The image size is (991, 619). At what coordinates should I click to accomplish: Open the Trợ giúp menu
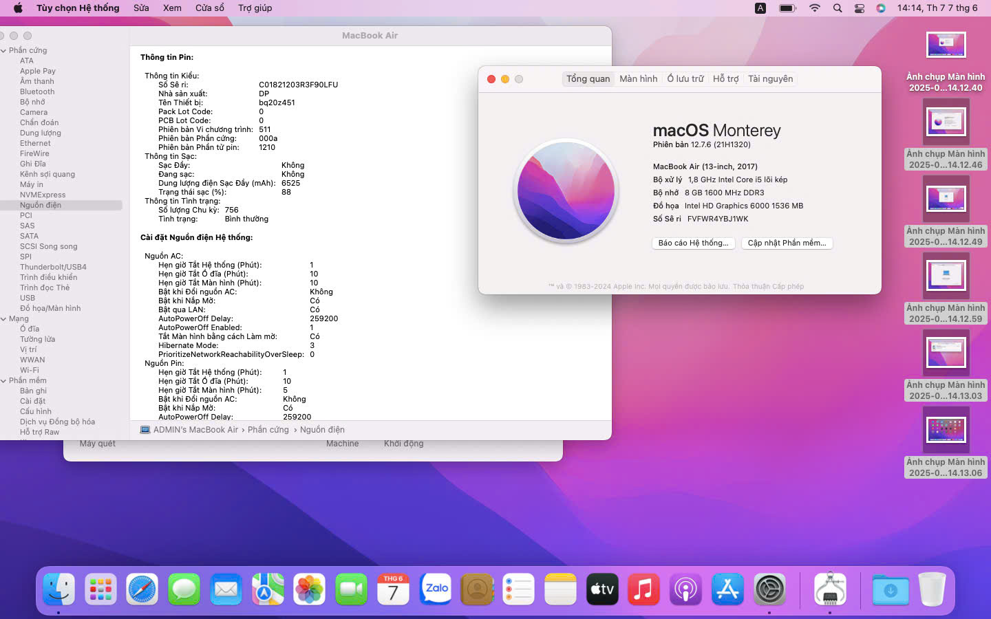255,8
